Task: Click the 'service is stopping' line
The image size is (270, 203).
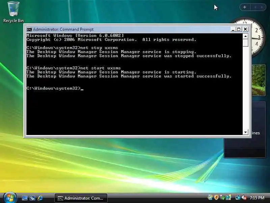Action: [111, 52]
